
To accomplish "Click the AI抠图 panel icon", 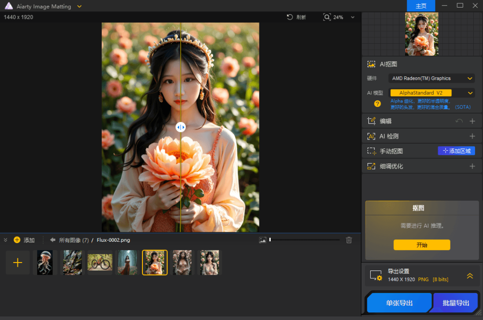I will pos(372,64).
